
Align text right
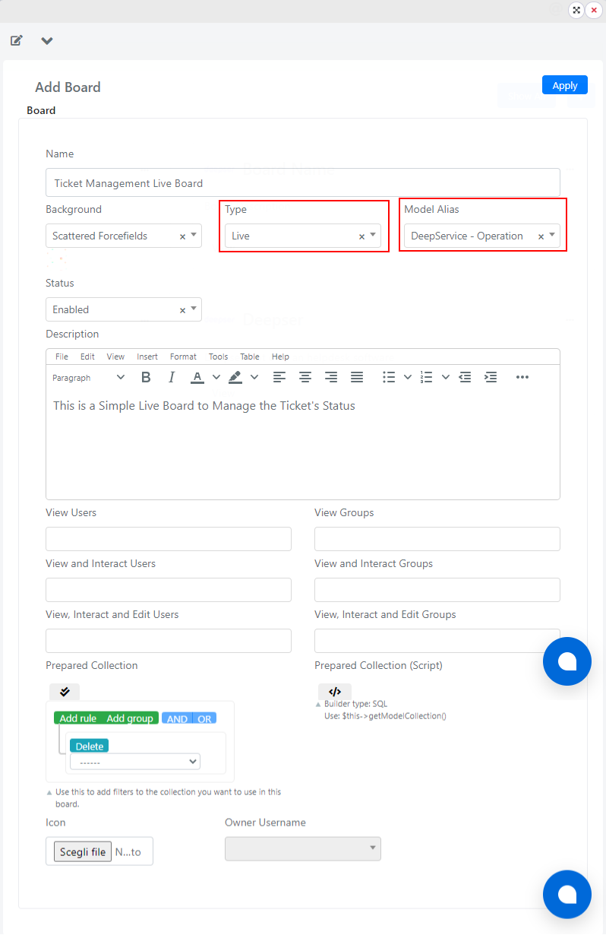[331, 377]
